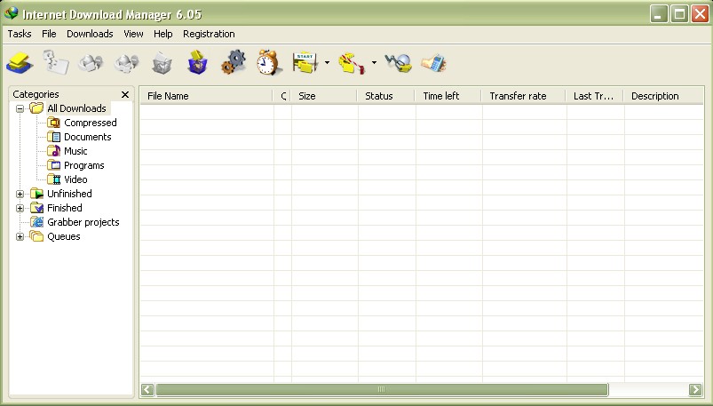Open the File menu
Screen dimensions: 713x406
(49, 34)
